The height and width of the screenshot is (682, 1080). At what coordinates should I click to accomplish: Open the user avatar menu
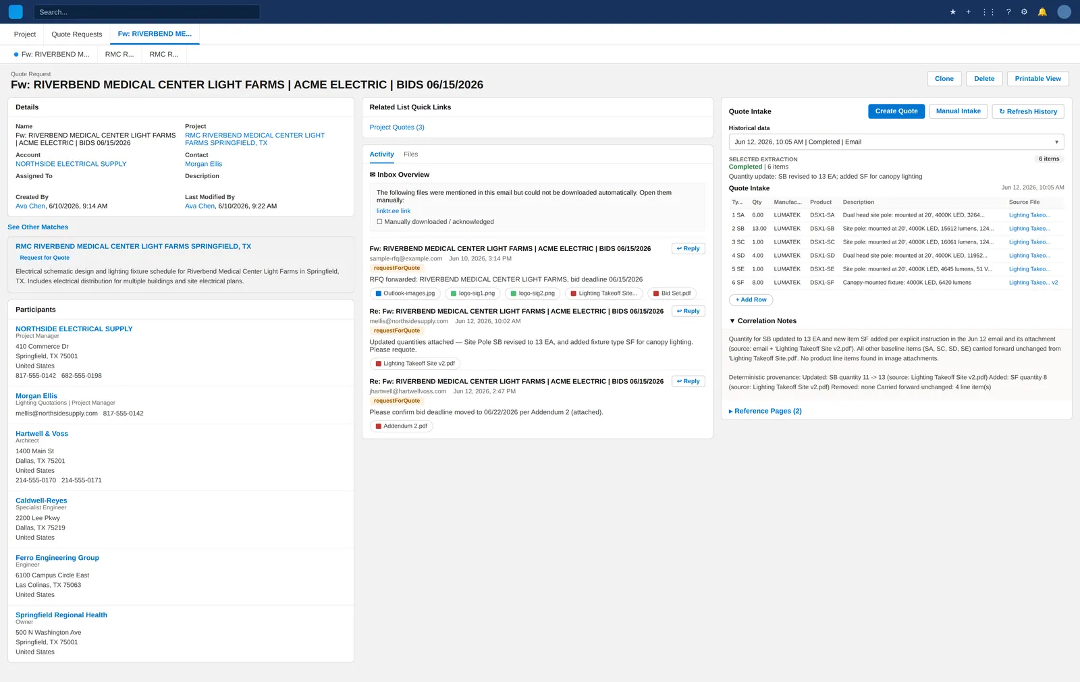click(x=1064, y=11)
